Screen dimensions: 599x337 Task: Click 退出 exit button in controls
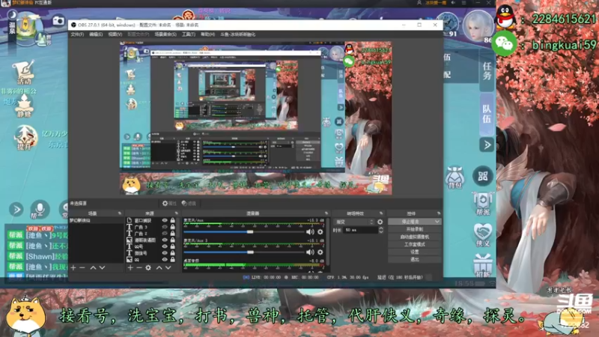click(415, 259)
